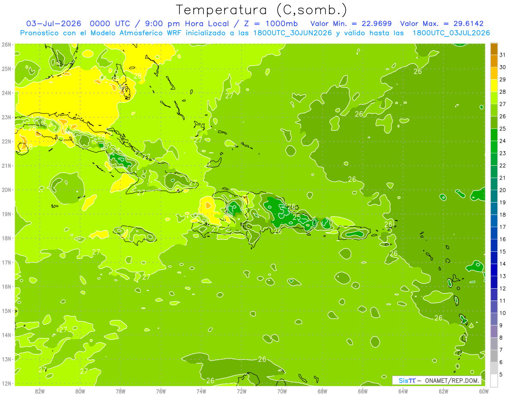This screenshot has height=397, width=514.
Task: Click the 25N latitude axis label
Action: (x=6, y=69)
